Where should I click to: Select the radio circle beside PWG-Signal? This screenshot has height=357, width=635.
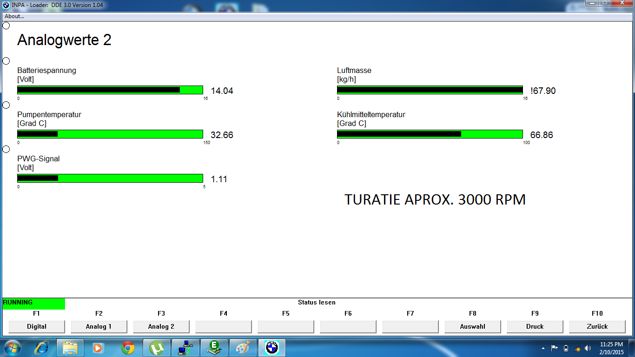[x=7, y=149]
